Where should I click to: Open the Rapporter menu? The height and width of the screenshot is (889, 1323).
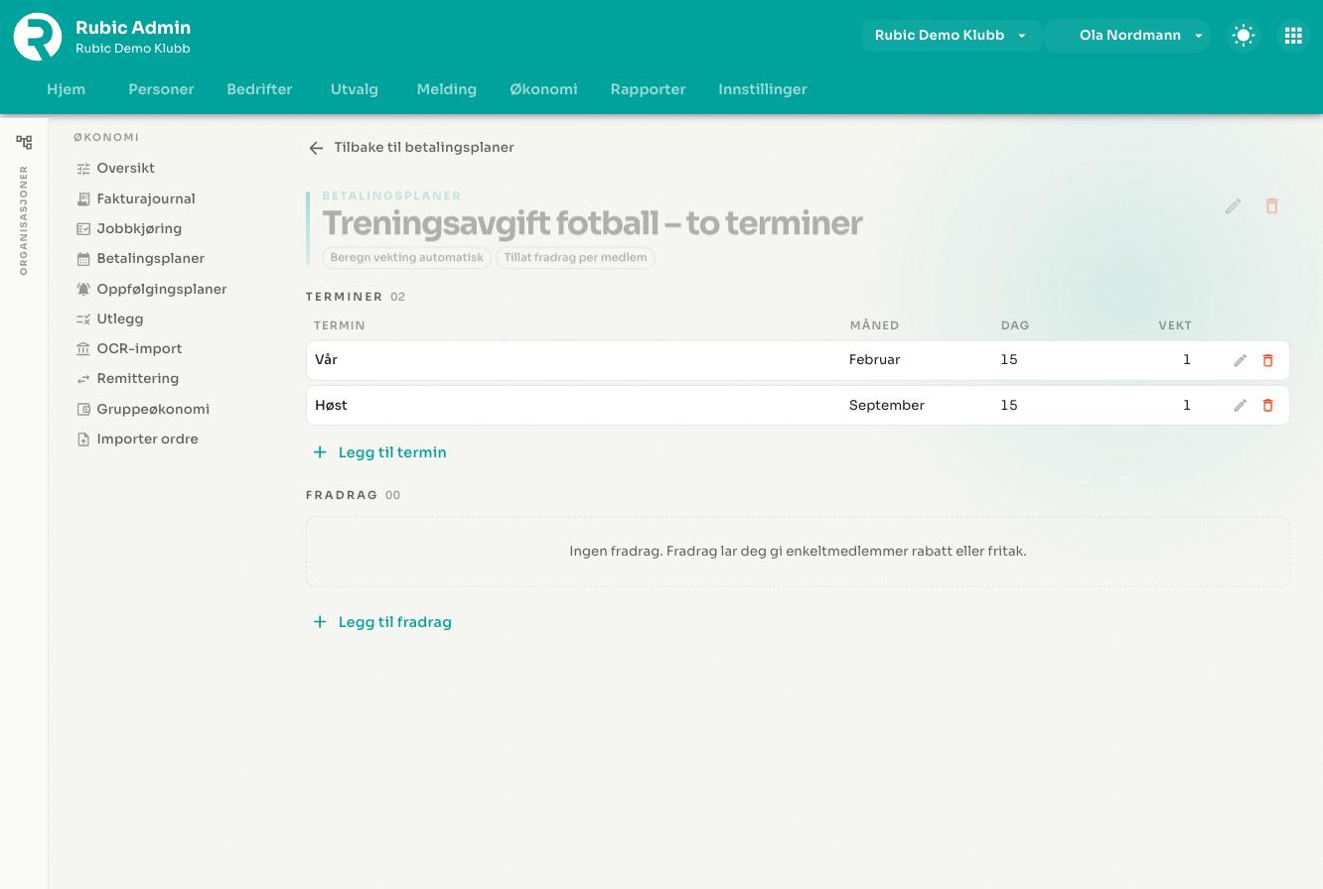[649, 89]
